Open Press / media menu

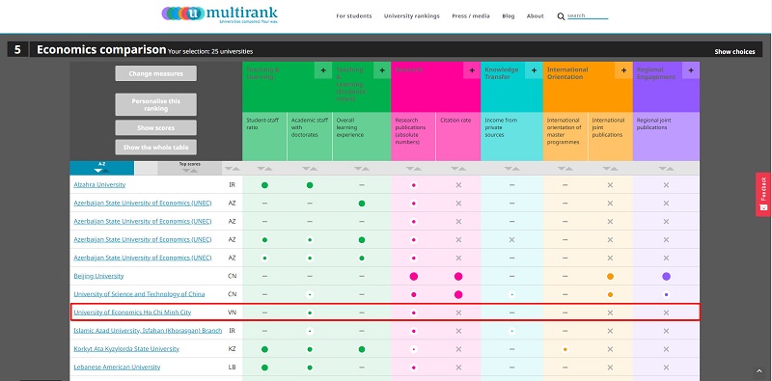tap(471, 15)
